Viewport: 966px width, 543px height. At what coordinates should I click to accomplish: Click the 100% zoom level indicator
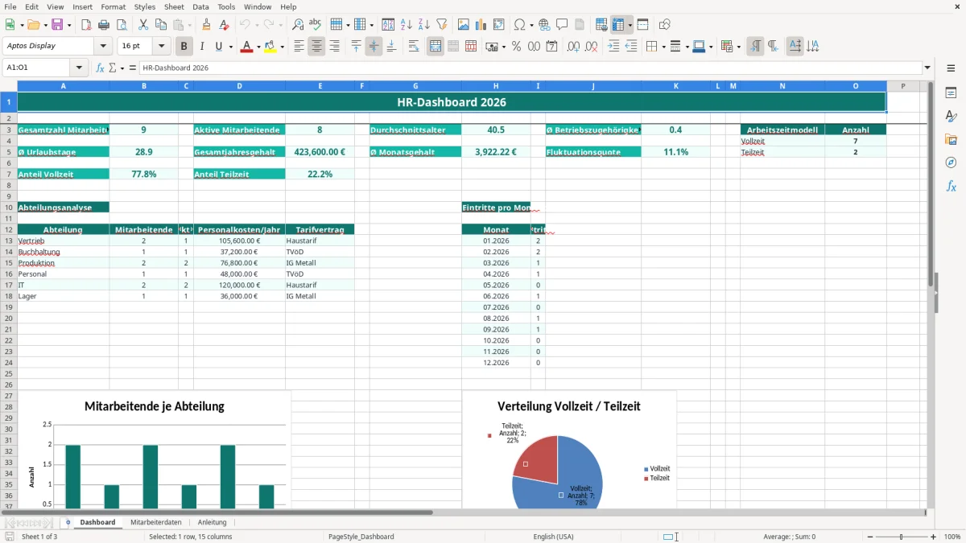coord(952,537)
